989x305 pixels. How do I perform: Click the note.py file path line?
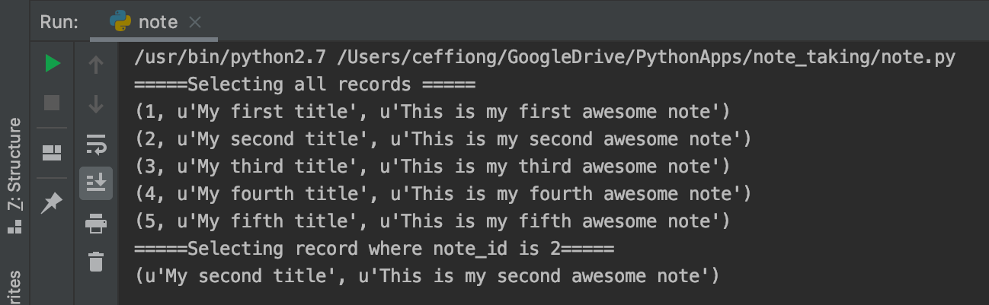pos(544,58)
